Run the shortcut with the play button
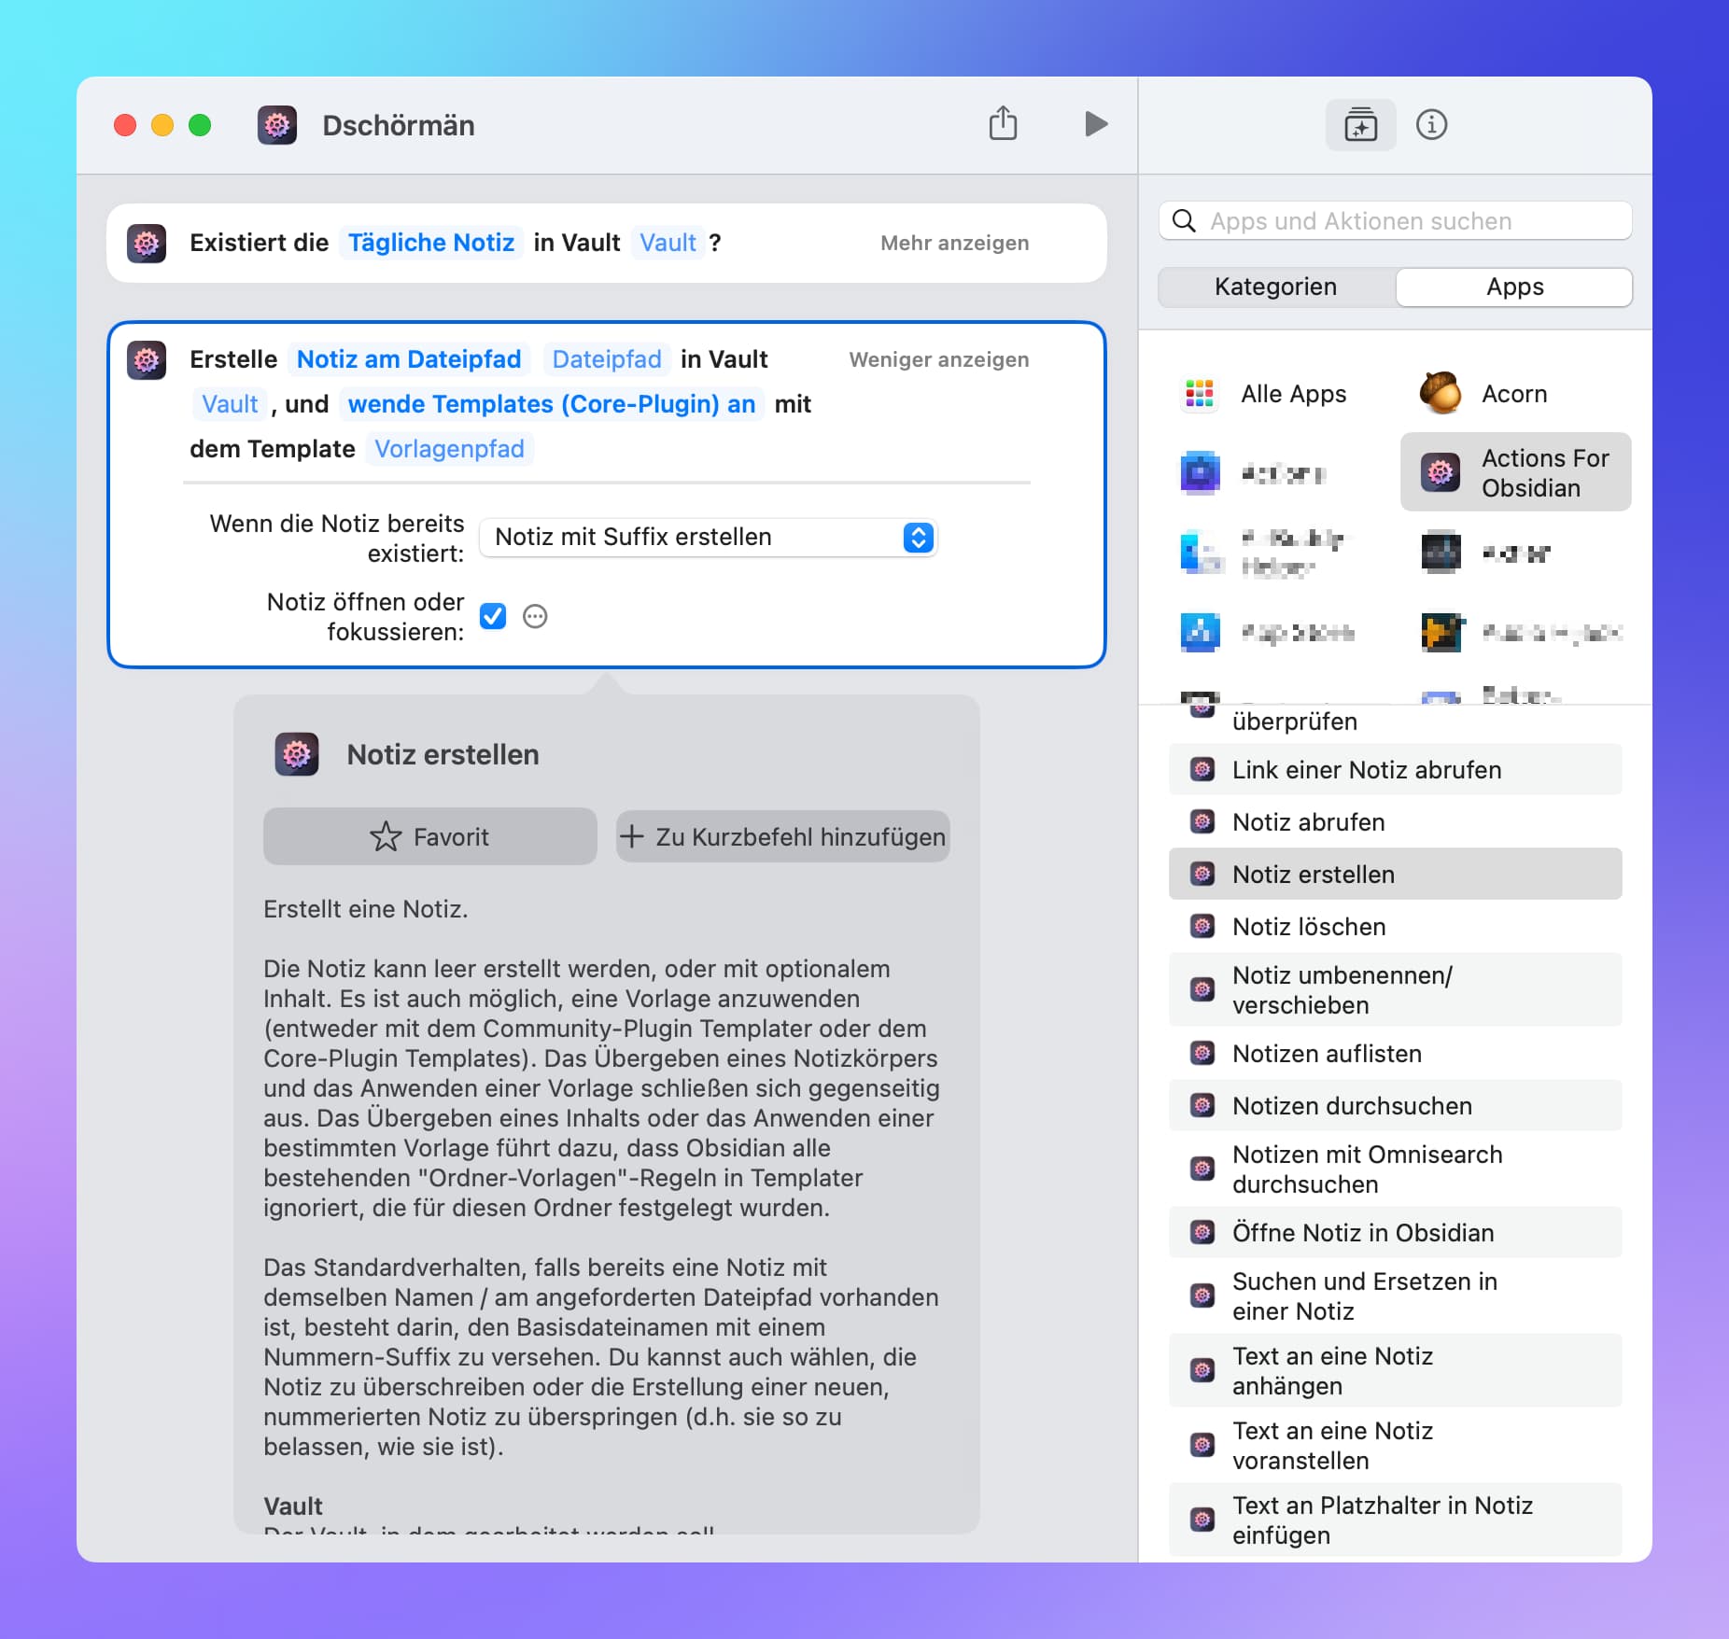Viewport: 1729px width, 1639px height. click(1096, 124)
